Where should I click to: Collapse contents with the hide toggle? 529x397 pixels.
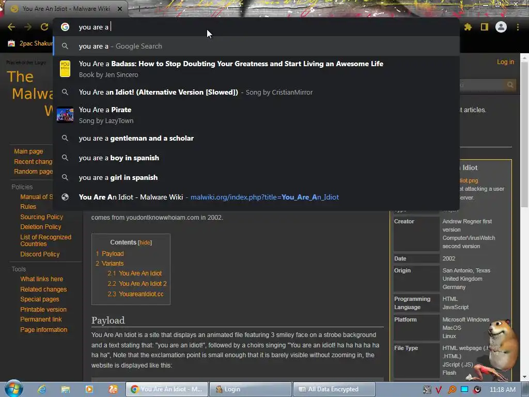click(x=145, y=243)
